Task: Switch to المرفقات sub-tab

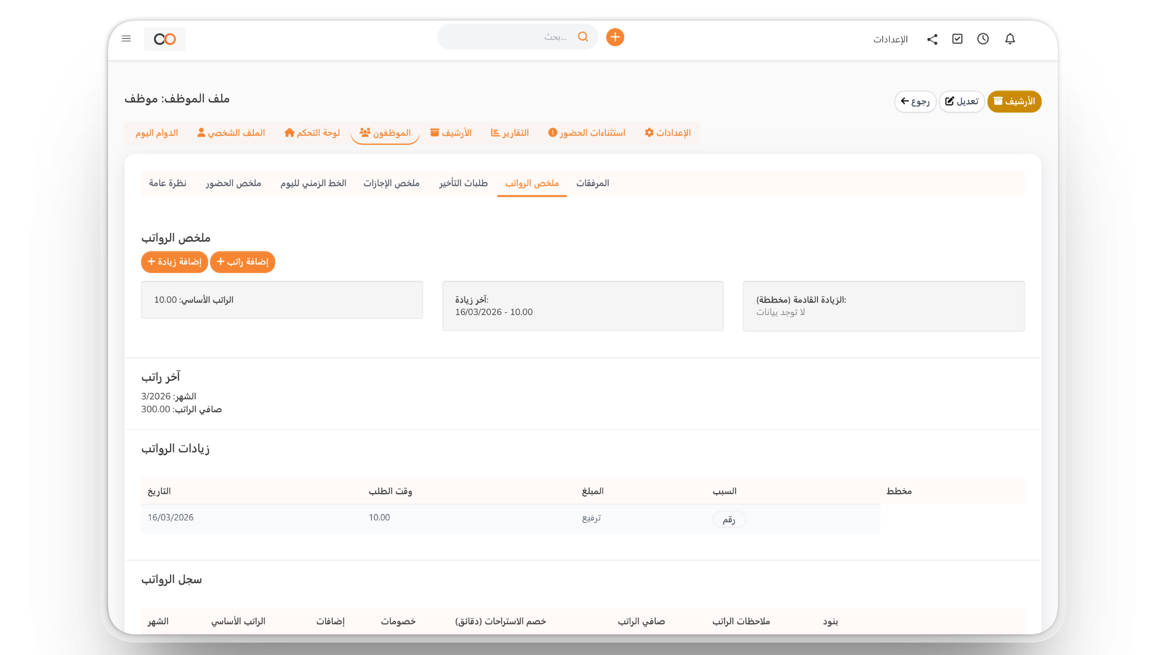Action: click(x=592, y=183)
